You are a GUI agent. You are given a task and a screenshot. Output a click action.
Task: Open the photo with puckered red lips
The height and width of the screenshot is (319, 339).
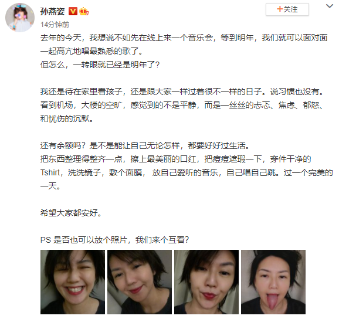[x=206, y=282]
